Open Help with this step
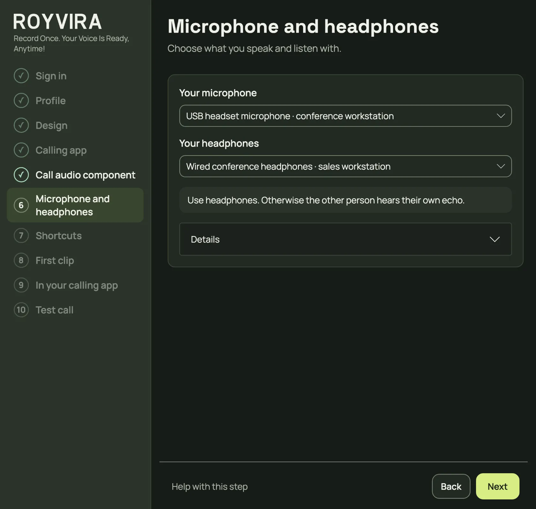The height and width of the screenshot is (509, 536). pos(210,486)
